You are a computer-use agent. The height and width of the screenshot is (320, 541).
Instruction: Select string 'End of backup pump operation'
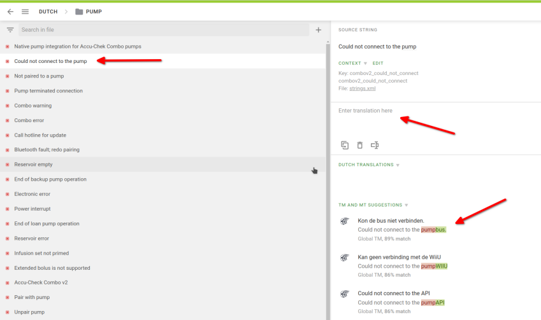pyautogui.click(x=50, y=179)
